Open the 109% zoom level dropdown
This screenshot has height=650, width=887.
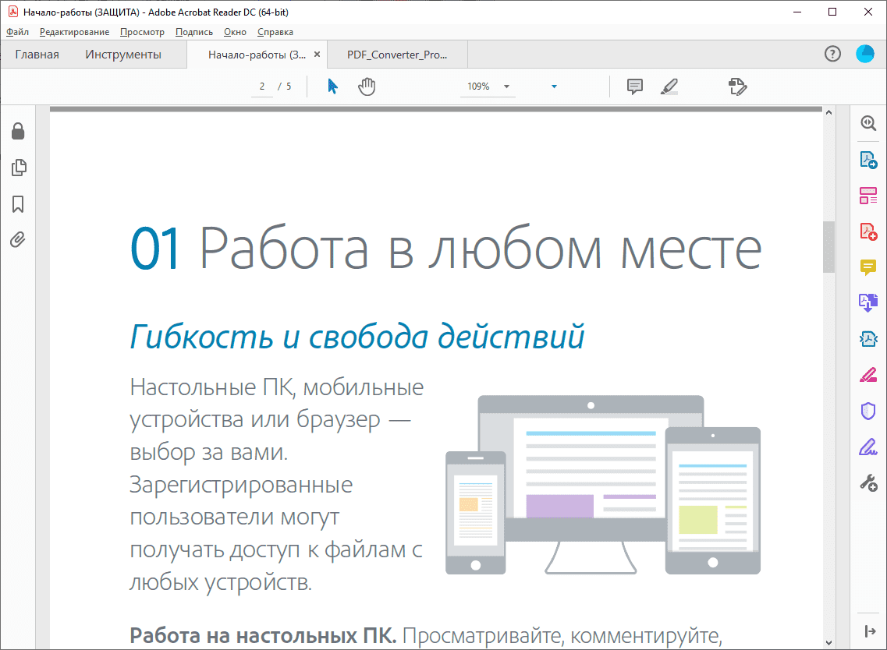pos(506,87)
